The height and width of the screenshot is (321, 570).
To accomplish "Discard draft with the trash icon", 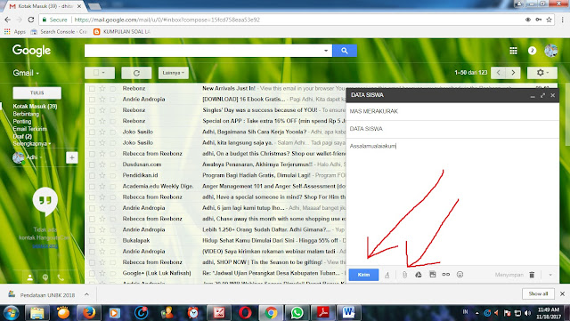I will point(532,275).
